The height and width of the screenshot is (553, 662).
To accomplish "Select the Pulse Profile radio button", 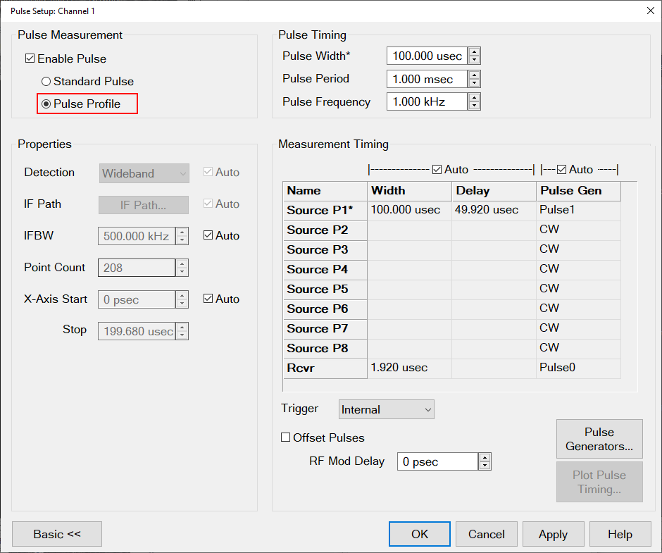I will (x=46, y=104).
